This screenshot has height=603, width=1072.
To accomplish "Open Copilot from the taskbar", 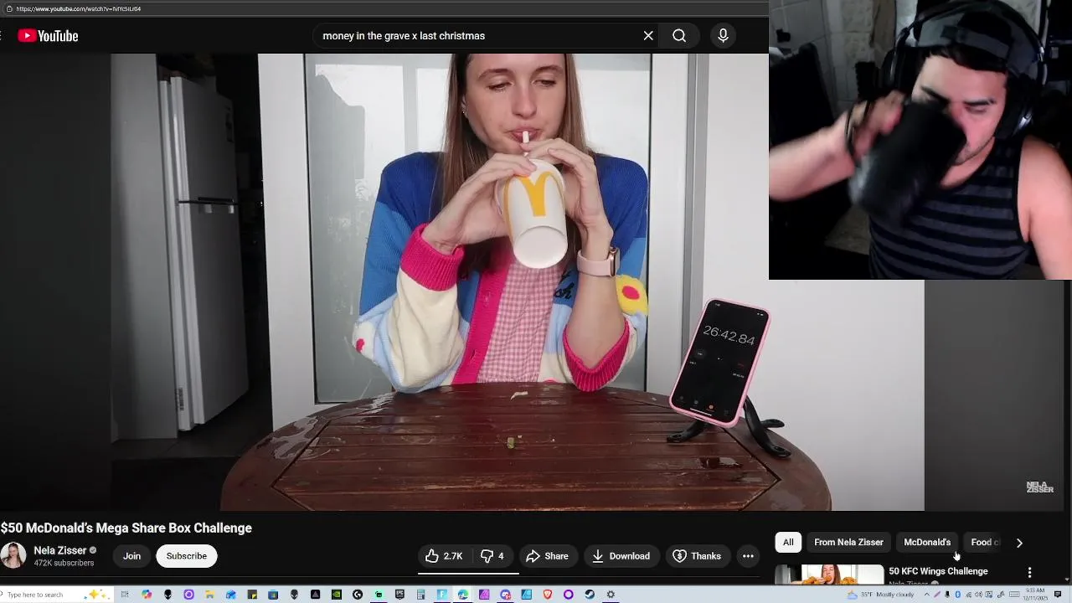I will 147,595.
